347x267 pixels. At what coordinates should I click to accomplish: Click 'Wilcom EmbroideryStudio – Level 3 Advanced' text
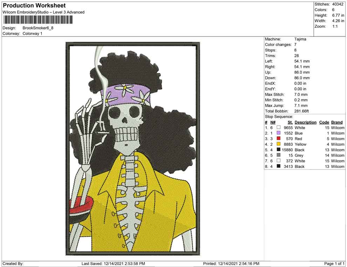coord(43,12)
